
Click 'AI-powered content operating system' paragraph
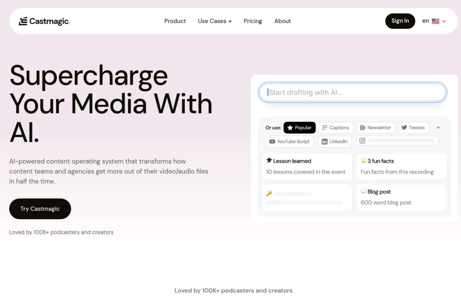pos(109,171)
